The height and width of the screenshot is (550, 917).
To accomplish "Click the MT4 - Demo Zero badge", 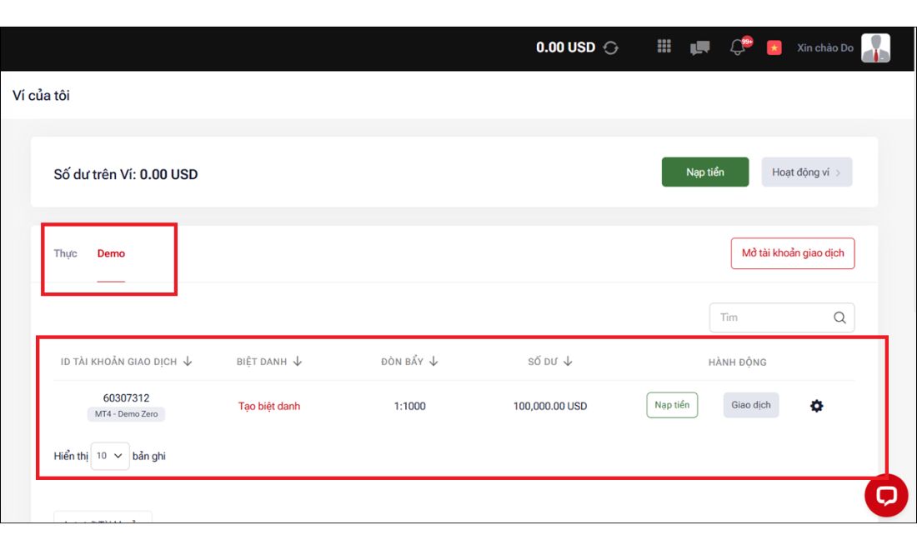I will tap(127, 414).
